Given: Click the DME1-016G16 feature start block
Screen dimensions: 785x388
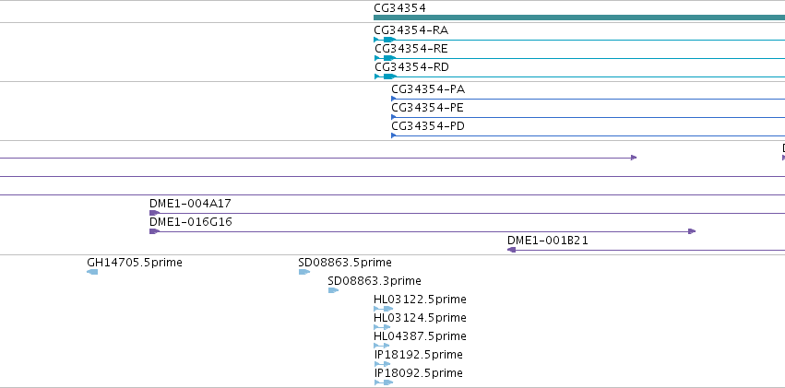Looking at the screenshot, I should [x=154, y=231].
